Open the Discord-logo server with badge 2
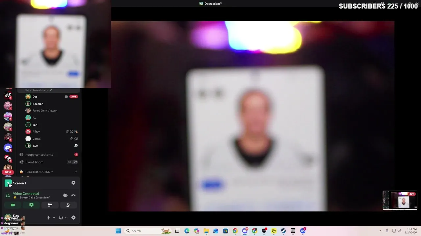 8,148
